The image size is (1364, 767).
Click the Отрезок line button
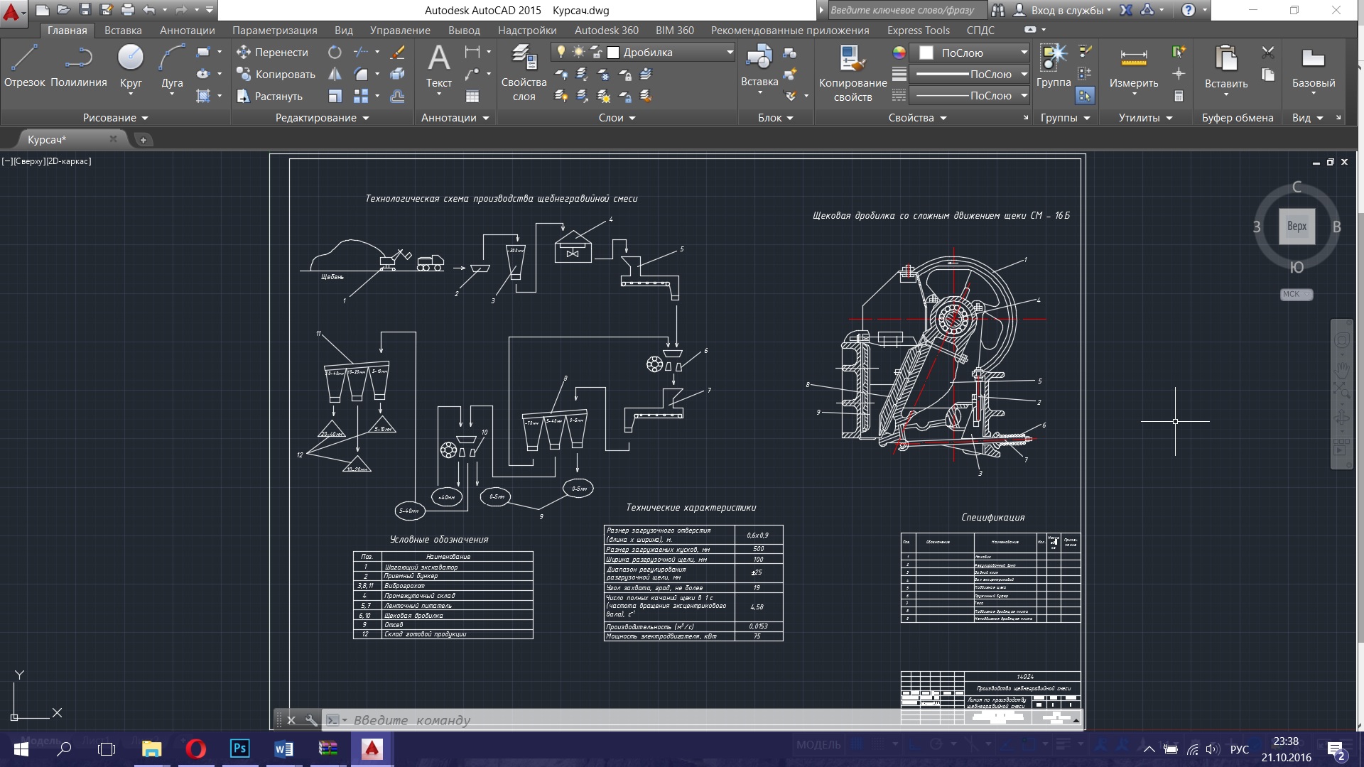(x=24, y=66)
